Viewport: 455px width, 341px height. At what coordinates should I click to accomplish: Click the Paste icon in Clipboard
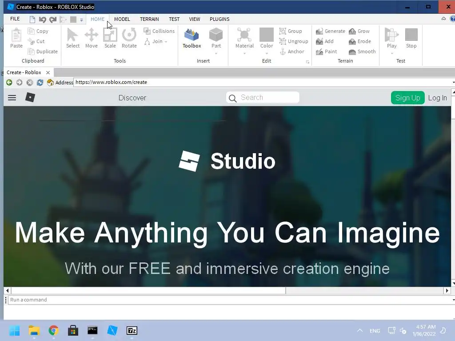pos(16,36)
